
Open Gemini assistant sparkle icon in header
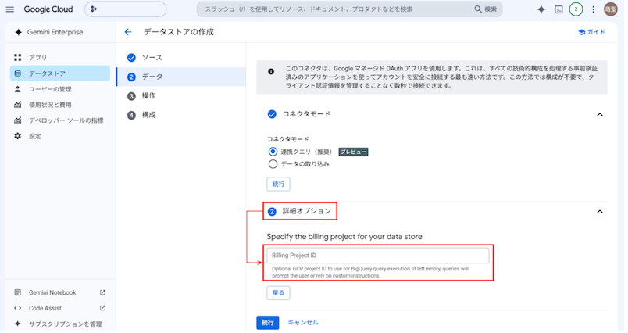click(x=541, y=9)
